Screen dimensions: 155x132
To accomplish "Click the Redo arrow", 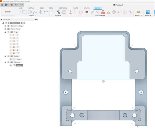I will tap(21, 5).
